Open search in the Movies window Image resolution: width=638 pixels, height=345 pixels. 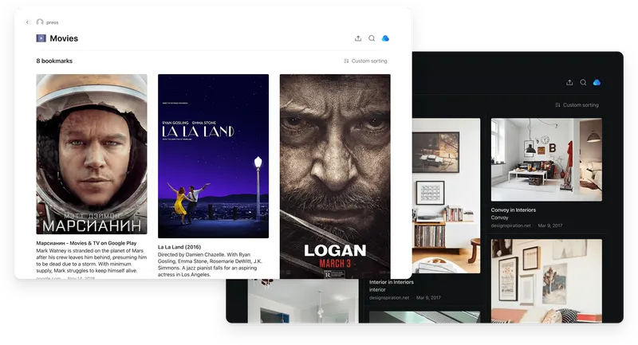point(372,38)
